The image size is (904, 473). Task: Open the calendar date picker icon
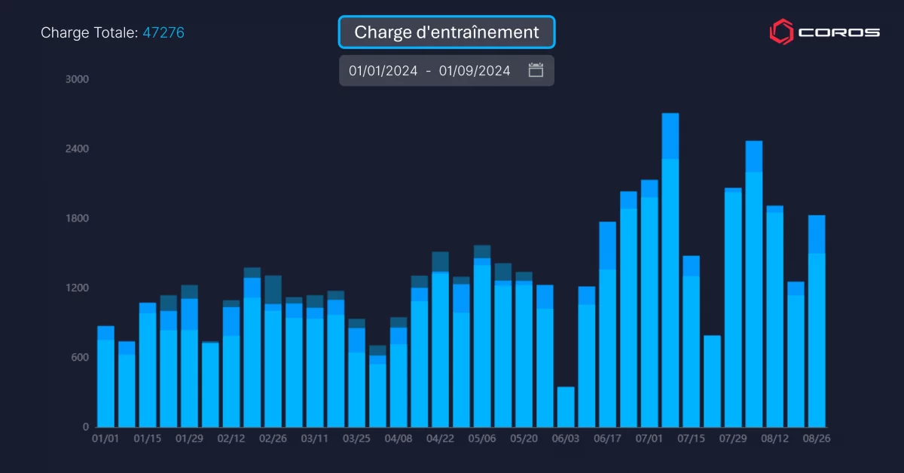pos(536,71)
